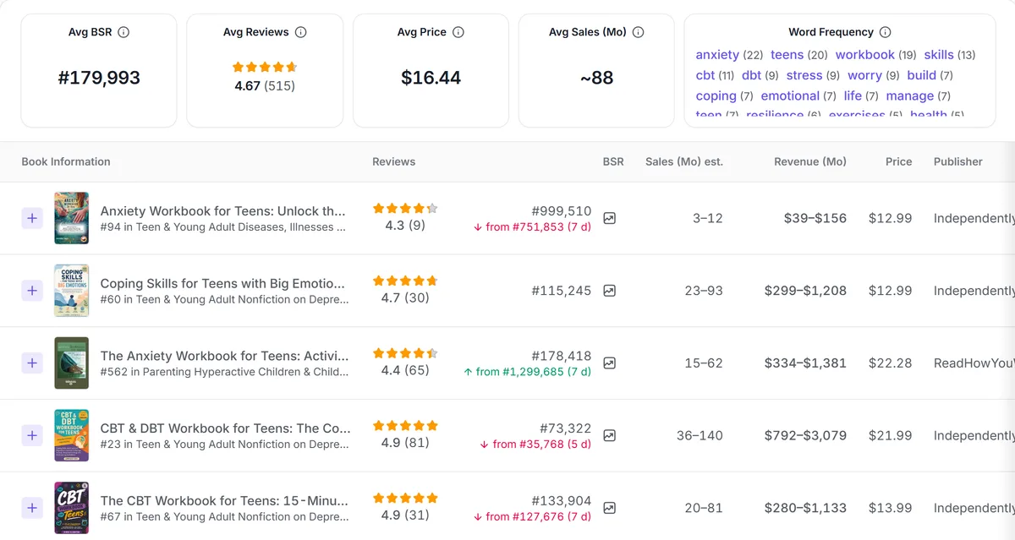1015x540 pixels.
Task: Click '#60 in Teen & Young Adult Nonfiction' category
Action: click(x=224, y=299)
